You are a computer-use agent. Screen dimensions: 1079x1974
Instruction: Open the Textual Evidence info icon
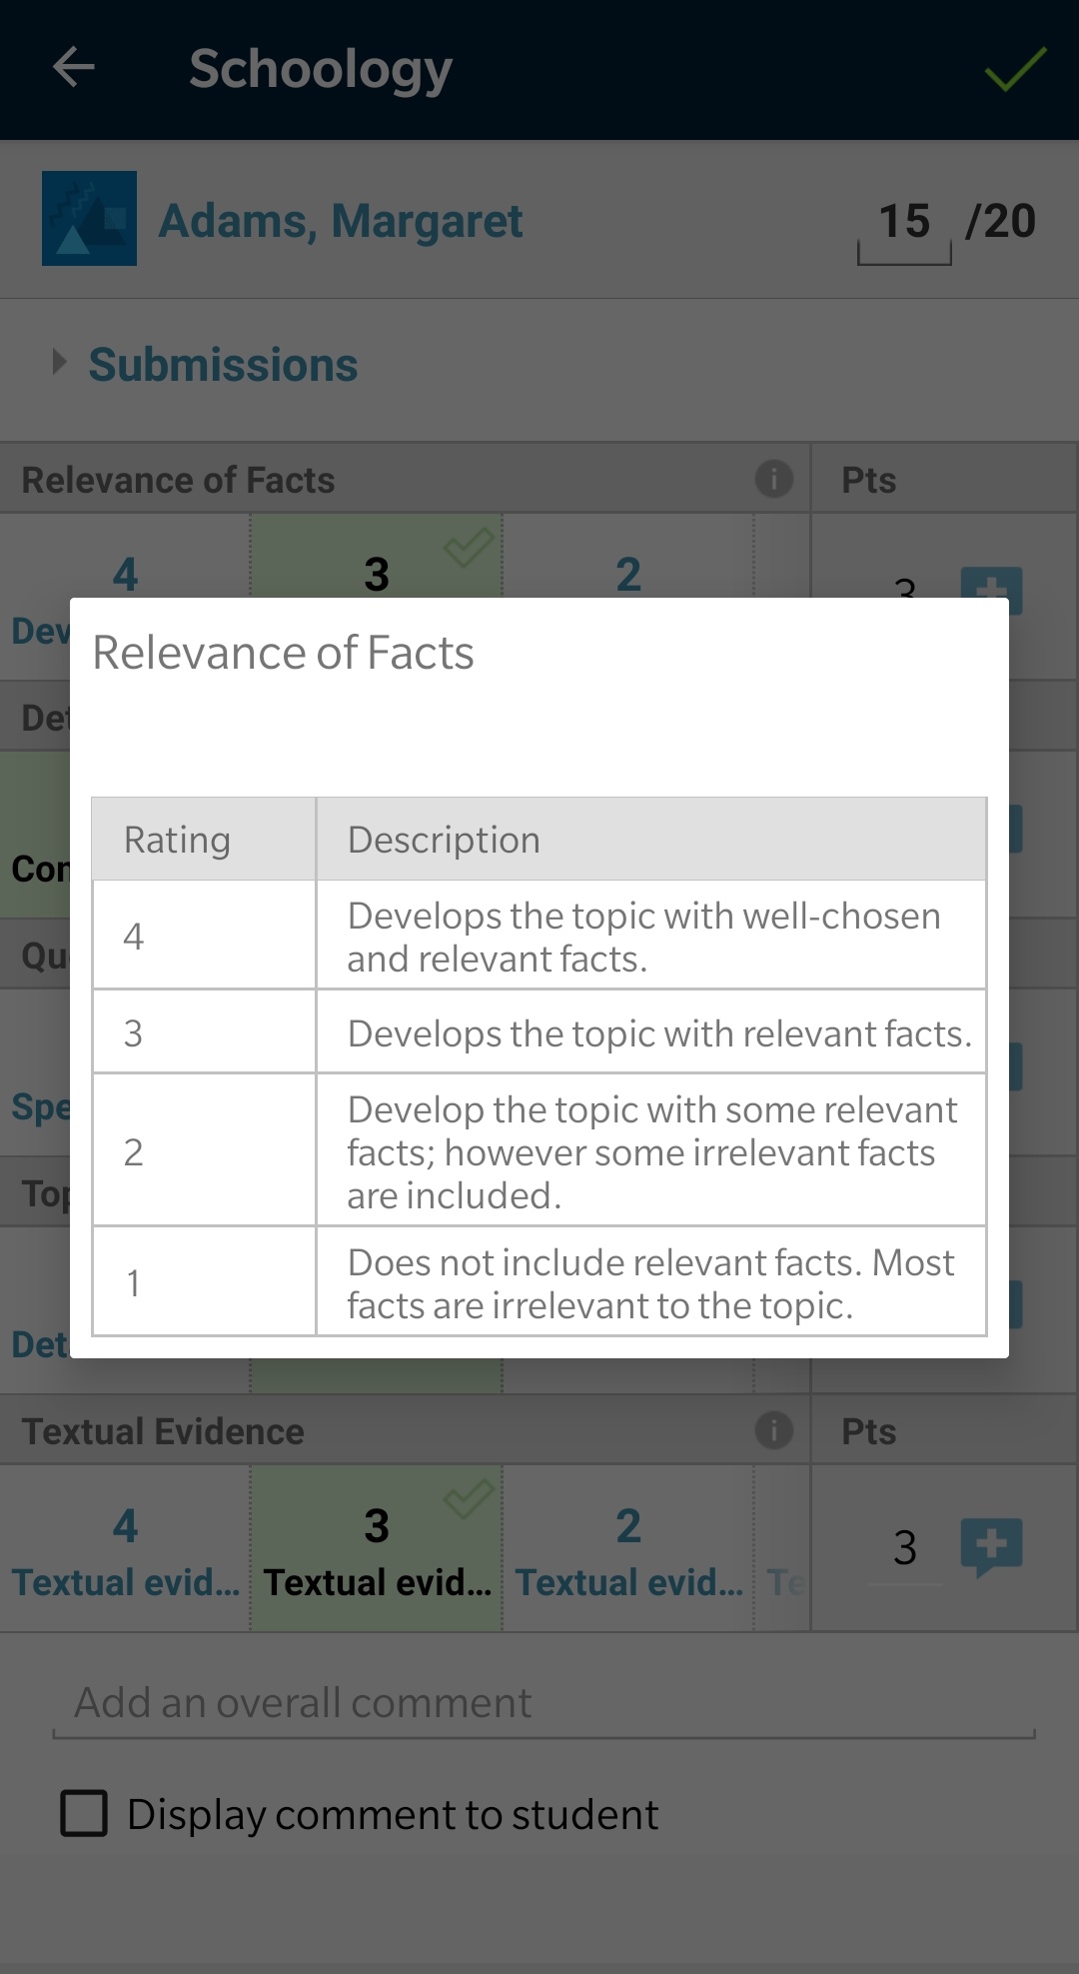coord(773,1430)
